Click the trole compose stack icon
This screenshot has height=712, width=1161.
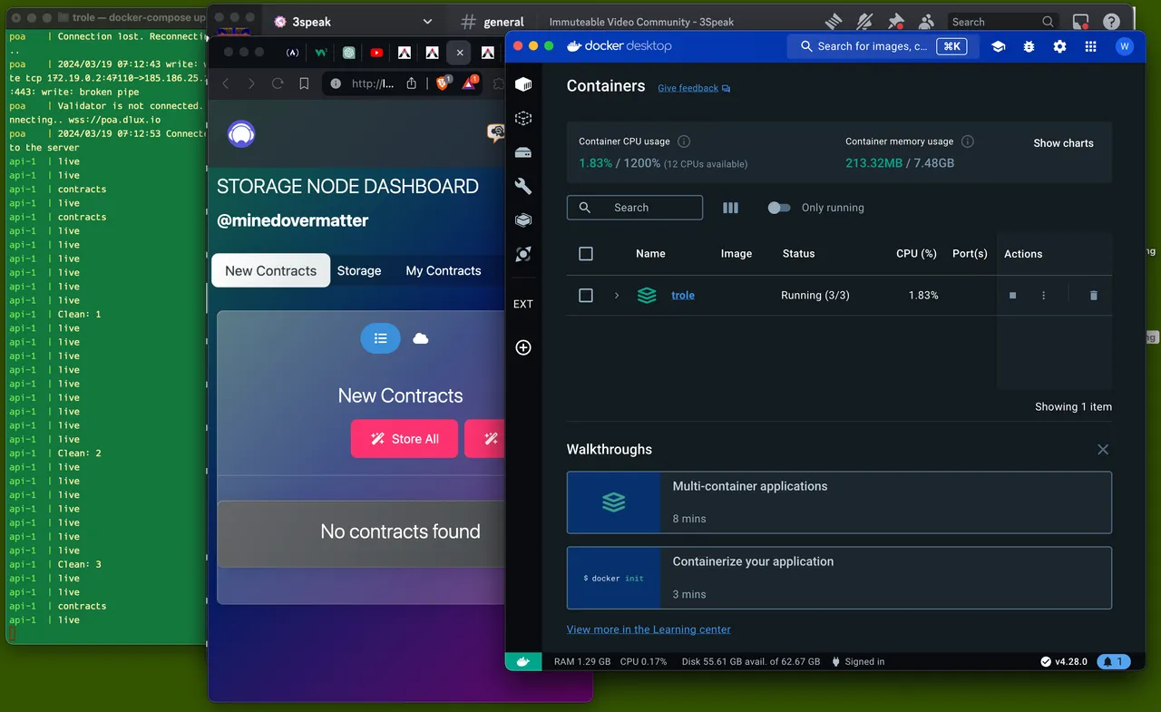[x=647, y=296]
